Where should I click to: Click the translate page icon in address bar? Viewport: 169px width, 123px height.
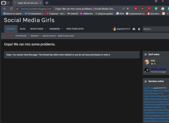coord(123,9)
